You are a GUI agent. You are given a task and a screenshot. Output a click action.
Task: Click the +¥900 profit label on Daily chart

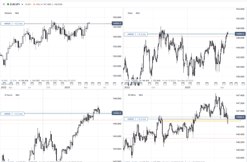tap(130, 34)
